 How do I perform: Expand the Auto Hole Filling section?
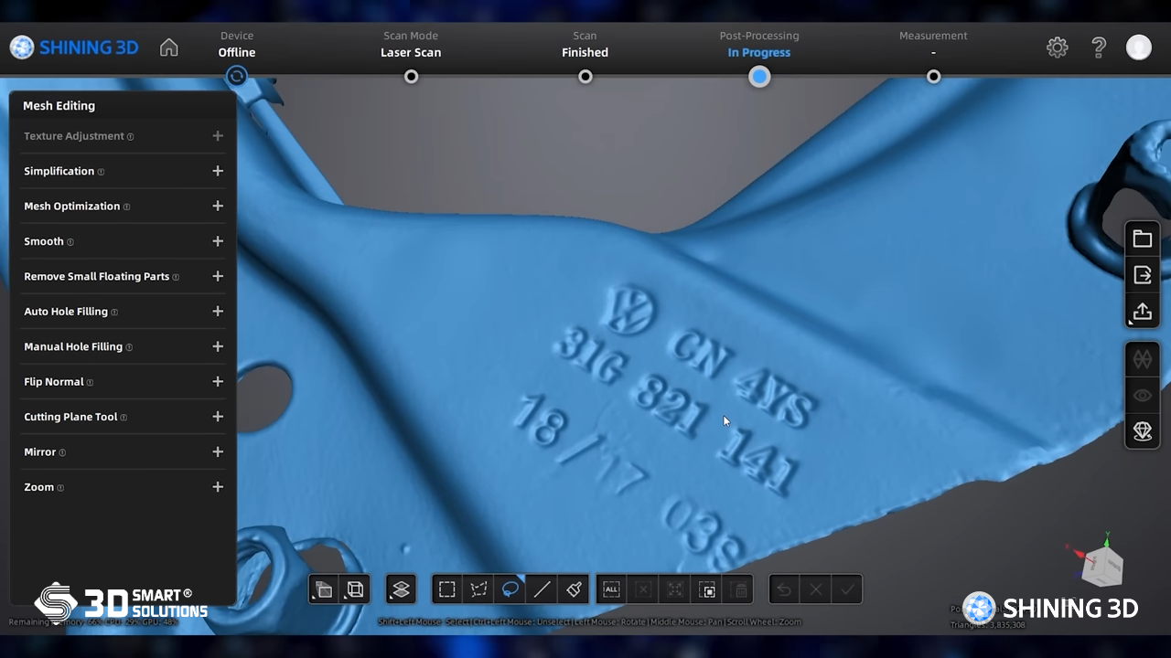(218, 312)
